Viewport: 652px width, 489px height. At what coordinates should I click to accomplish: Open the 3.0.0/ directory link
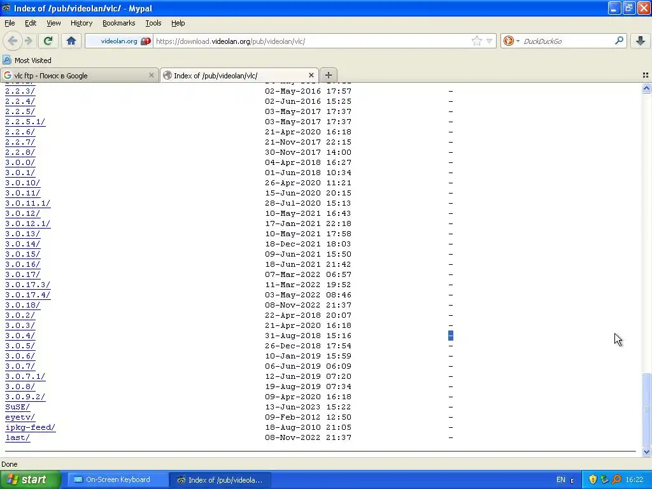point(20,162)
